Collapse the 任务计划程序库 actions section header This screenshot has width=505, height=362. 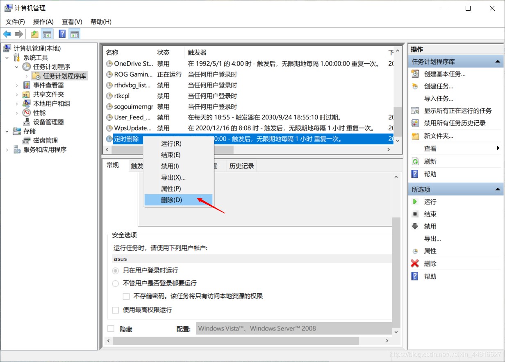click(498, 62)
